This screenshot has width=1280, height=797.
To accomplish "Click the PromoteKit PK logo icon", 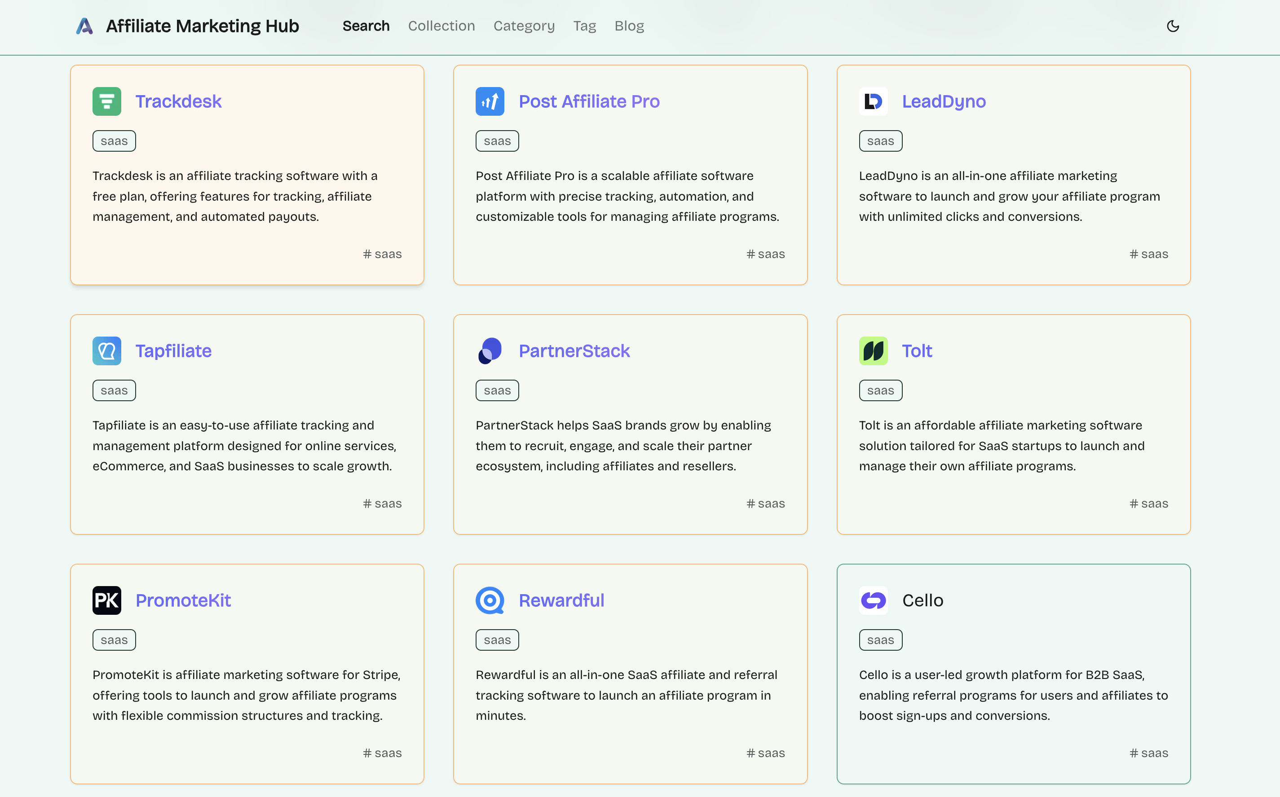I will pyautogui.click(x=106, y=600).
